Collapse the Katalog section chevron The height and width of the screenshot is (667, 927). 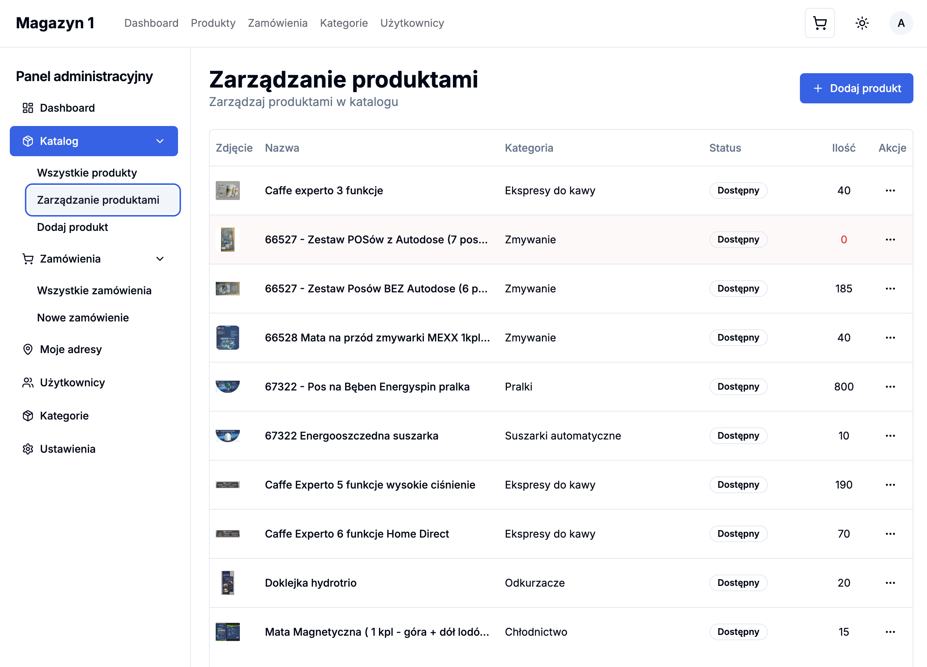(x=160, y=141)
